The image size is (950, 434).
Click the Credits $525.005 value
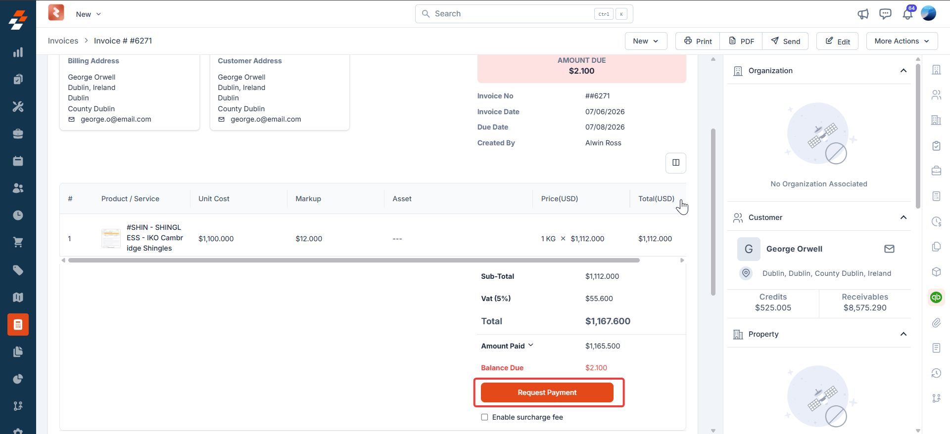[x=773, y=307]
